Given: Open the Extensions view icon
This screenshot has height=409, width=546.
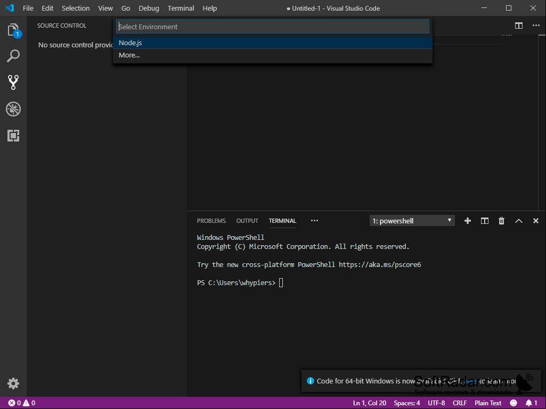Looking at the screenshot, I should (x=13, y=136).
